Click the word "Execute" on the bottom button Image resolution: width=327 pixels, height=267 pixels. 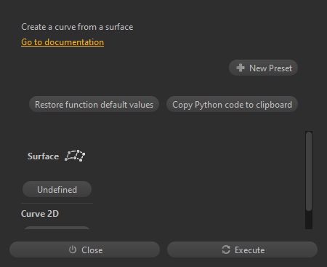point(249,250)
